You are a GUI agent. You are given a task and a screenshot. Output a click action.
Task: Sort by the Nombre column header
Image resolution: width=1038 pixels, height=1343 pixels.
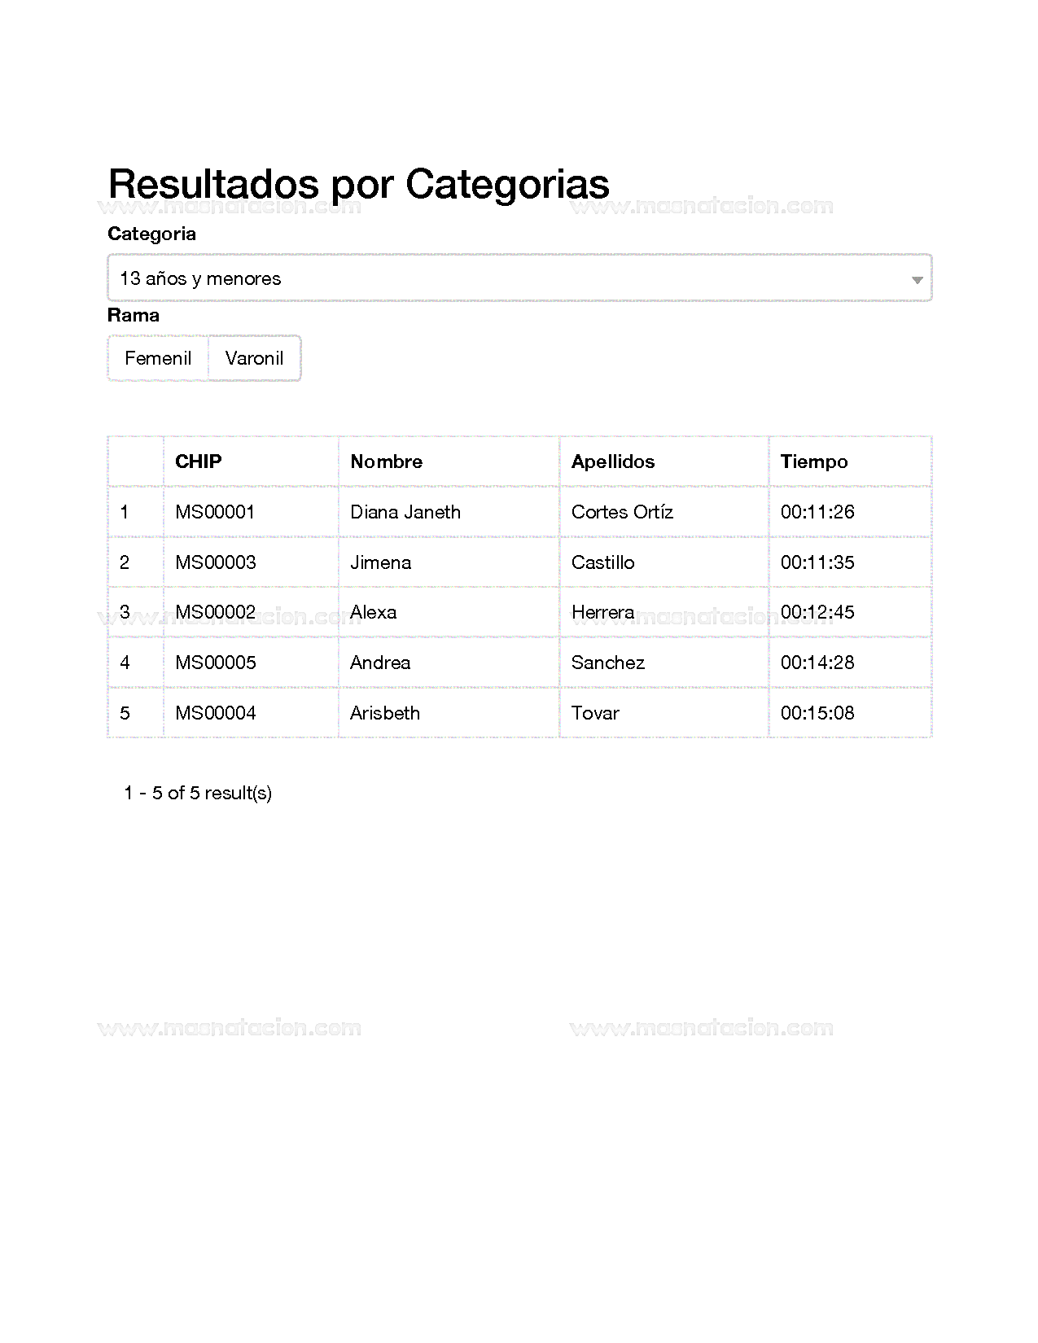387,462
